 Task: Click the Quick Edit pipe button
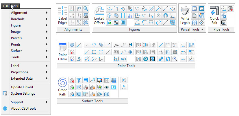pyautogui.click(x=214, y=16)
